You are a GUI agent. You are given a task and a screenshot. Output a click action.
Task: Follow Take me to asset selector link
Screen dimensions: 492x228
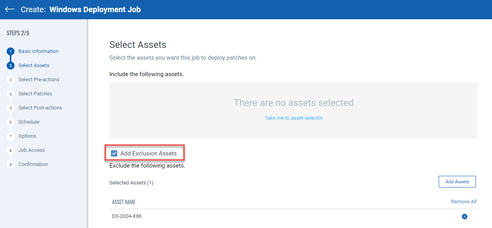[294, 118]
